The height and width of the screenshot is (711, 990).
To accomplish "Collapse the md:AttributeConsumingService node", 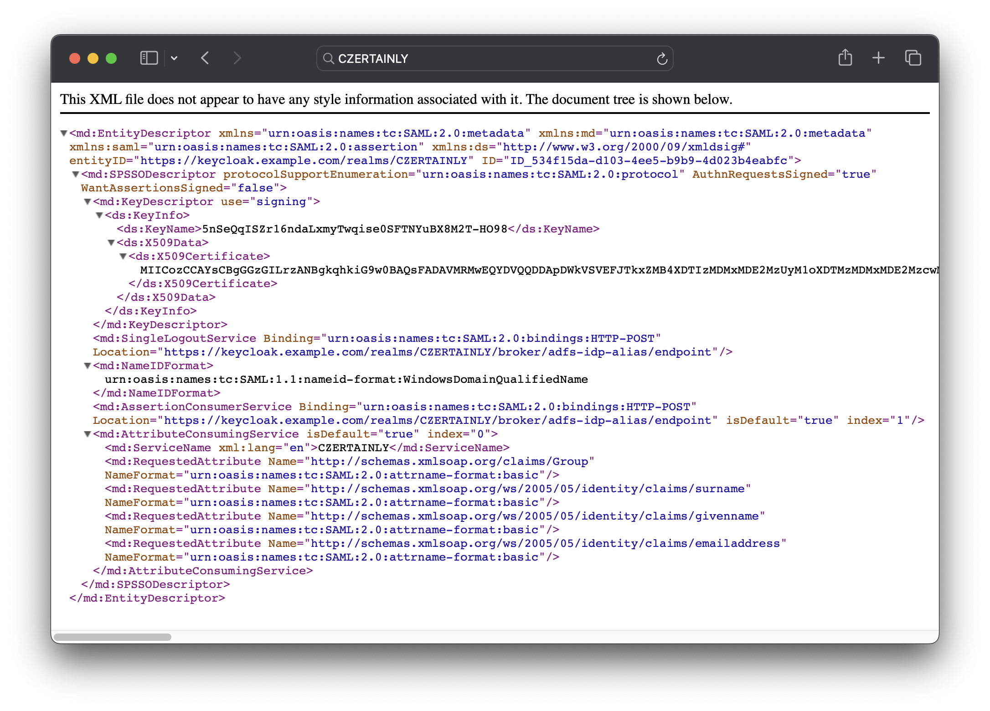I will coord(87,434).
